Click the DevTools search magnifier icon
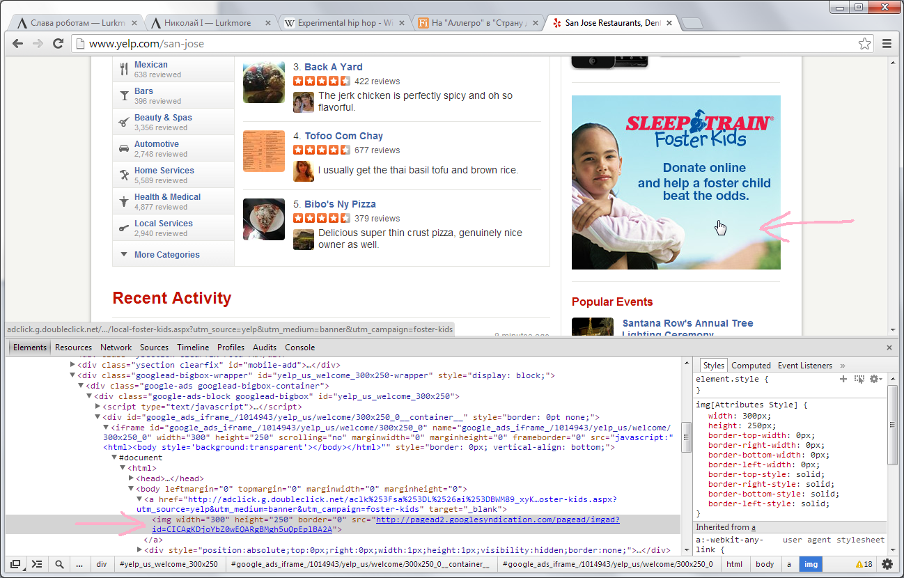The height and width of the screenshot is (578, 904). (x=60, y=564)
